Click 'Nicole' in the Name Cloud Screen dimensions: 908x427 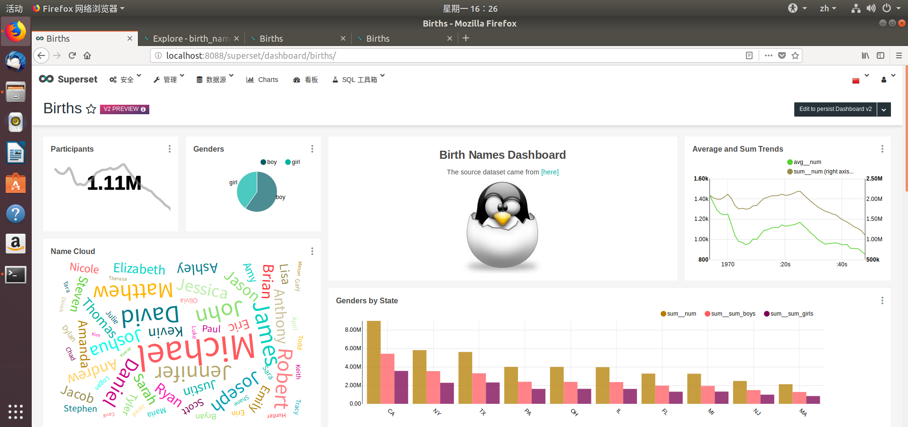pyautogui.click(x=84, y=268)
